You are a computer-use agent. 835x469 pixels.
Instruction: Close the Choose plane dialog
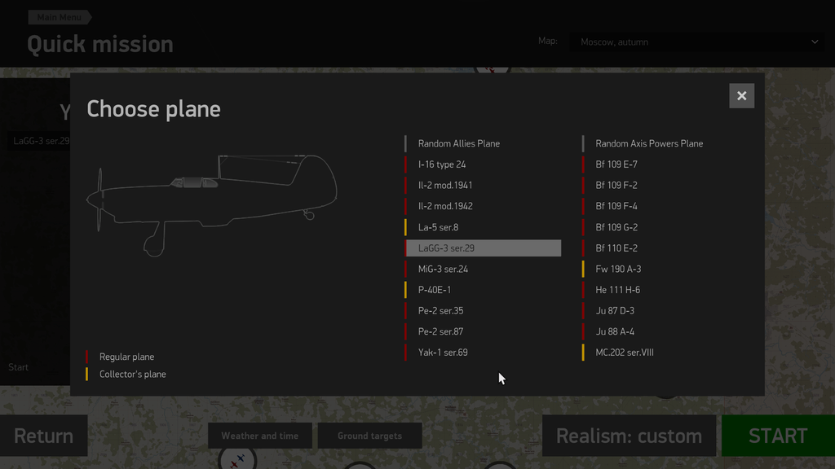[741, 96]
